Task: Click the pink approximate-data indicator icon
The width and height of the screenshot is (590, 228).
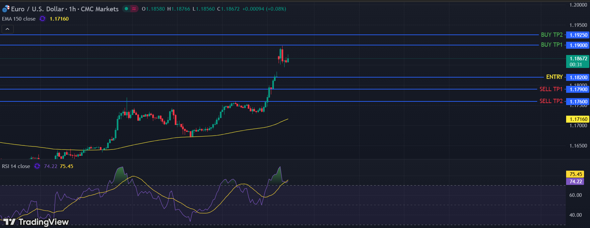Action: pyautogui.click(x=134, y=9)
